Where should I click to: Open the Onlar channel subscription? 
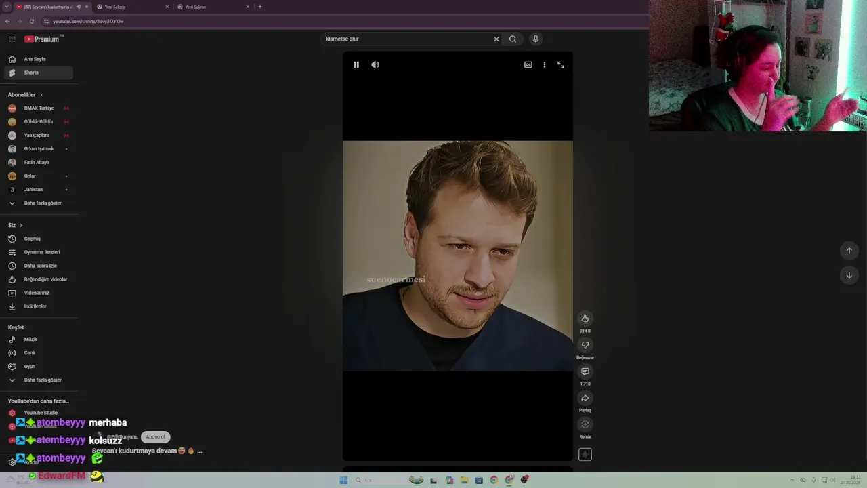tap(39, 176)
